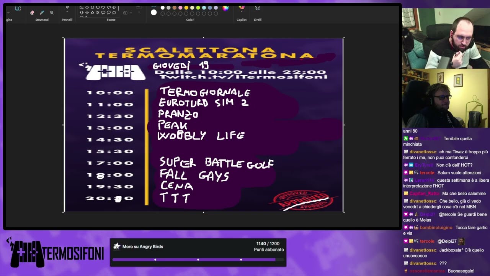The image size is (490, 276).
Task: Select the Eraser tool in Paint
Action: (x=32, y=13)
